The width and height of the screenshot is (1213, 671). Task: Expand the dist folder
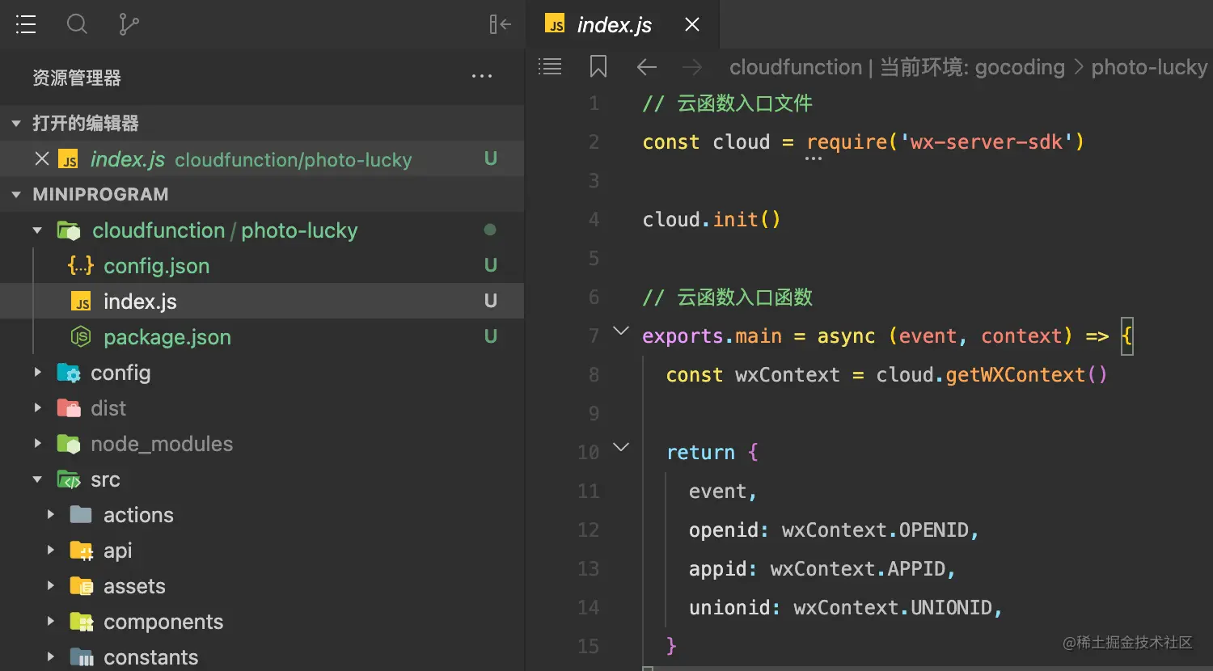coord(37,408)
